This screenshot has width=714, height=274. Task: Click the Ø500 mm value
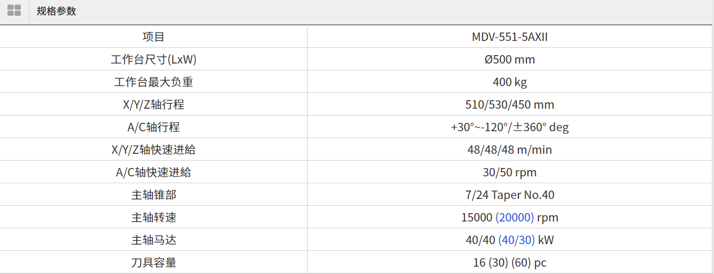pyautogui.click(x=509, y=59)
